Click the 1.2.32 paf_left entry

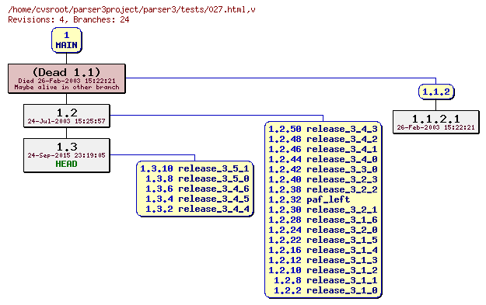click(309, 199)
